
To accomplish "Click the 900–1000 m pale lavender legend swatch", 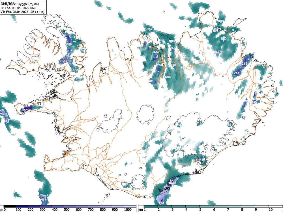I will click(x=118, y=206).
